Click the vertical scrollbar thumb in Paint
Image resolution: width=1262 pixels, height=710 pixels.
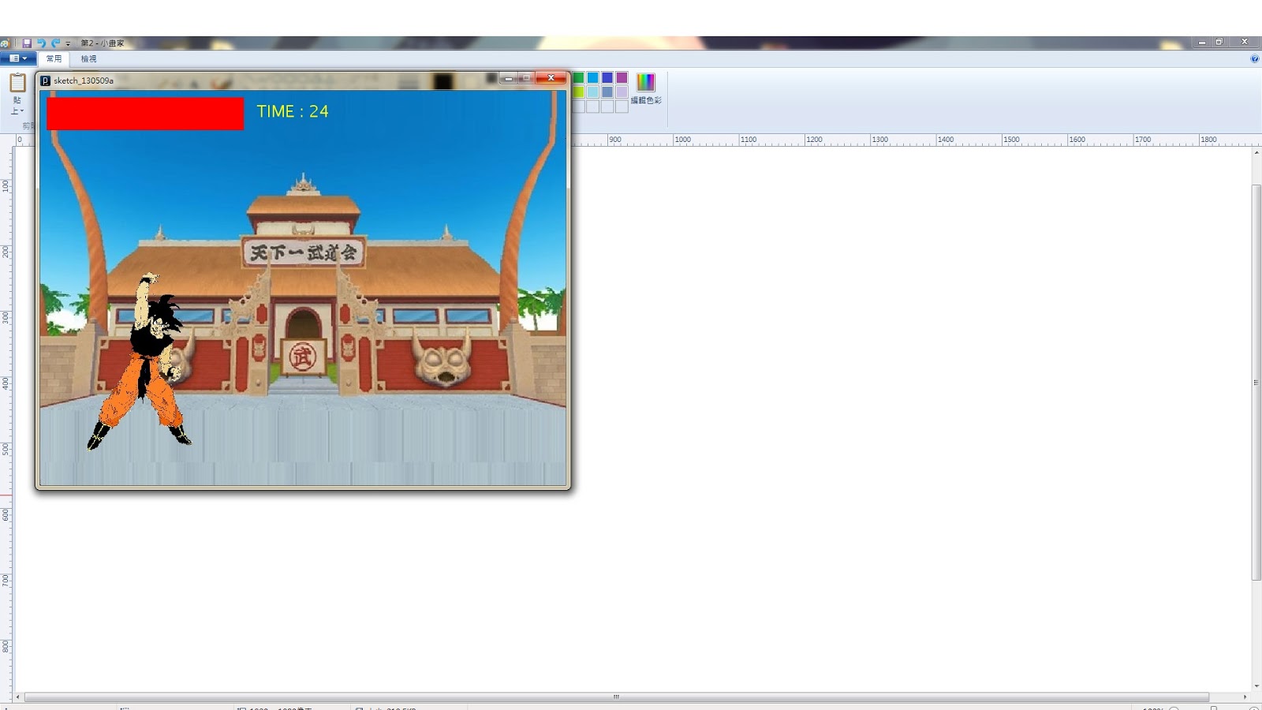point(1256,383)
